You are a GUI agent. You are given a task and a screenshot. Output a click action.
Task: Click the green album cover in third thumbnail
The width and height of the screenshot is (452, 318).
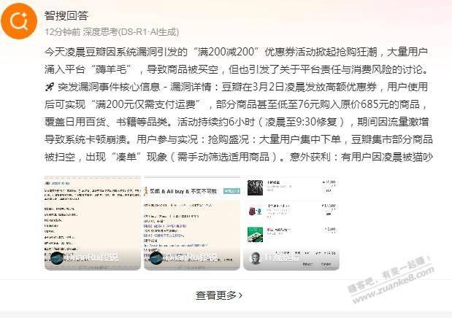255,234
